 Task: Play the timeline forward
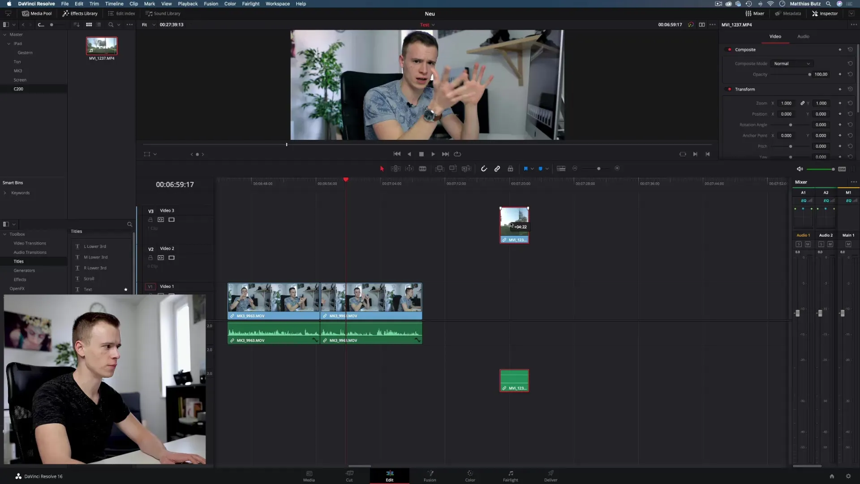[x=433, y=154]
